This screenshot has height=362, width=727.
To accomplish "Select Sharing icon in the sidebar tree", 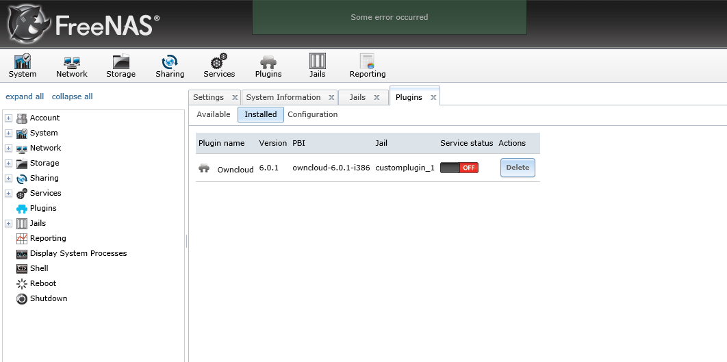I will [x=22, y=179].
